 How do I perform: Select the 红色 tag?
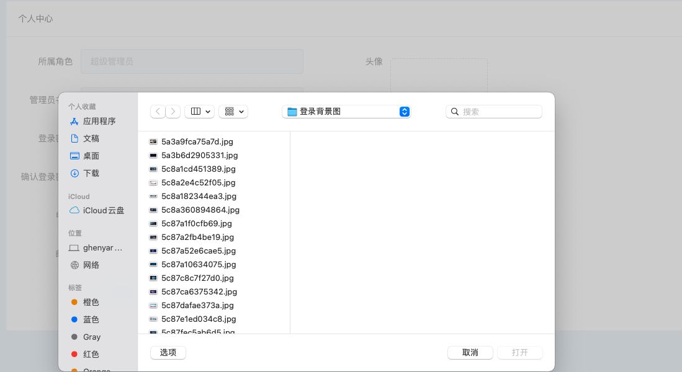coord(91,354)
